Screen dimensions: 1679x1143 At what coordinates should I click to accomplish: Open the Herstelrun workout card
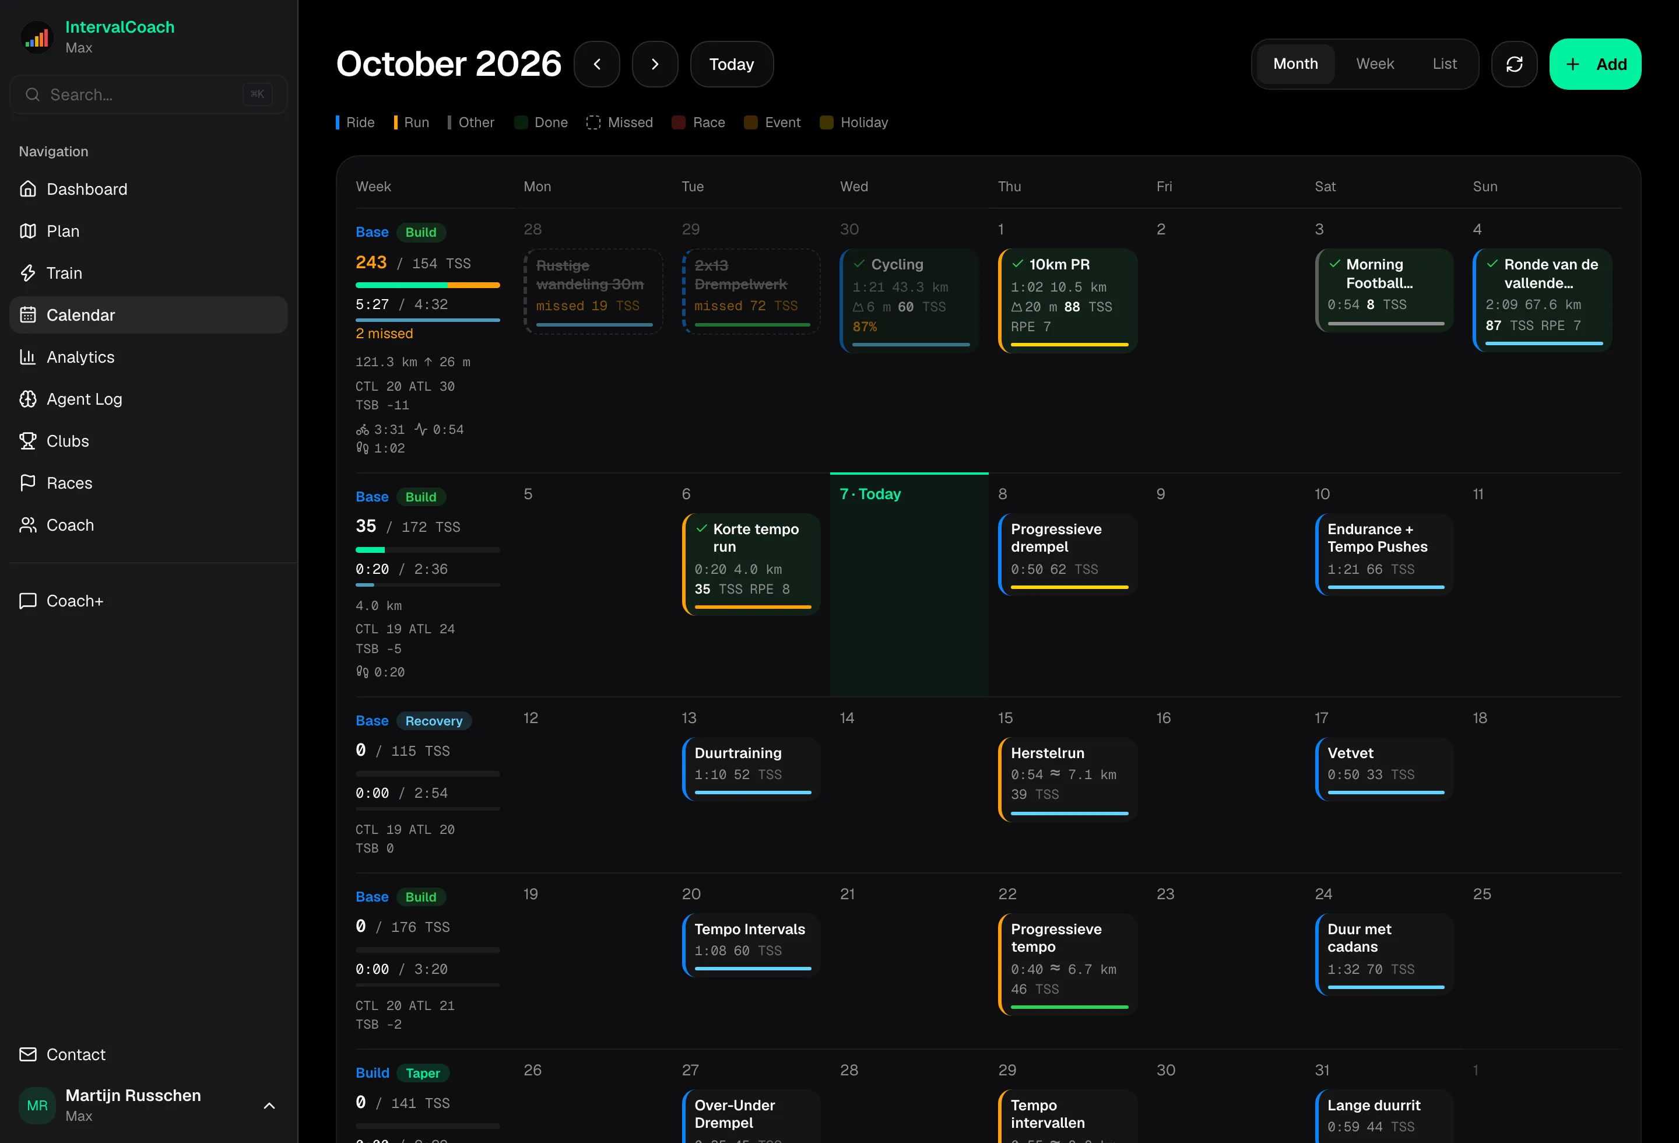tap(1067, 779)
